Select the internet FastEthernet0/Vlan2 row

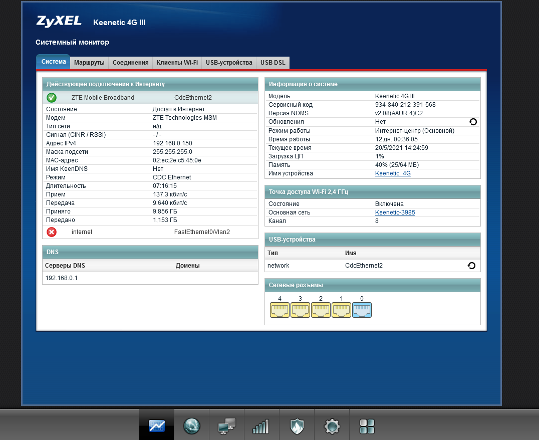click(x=150, y=232)
